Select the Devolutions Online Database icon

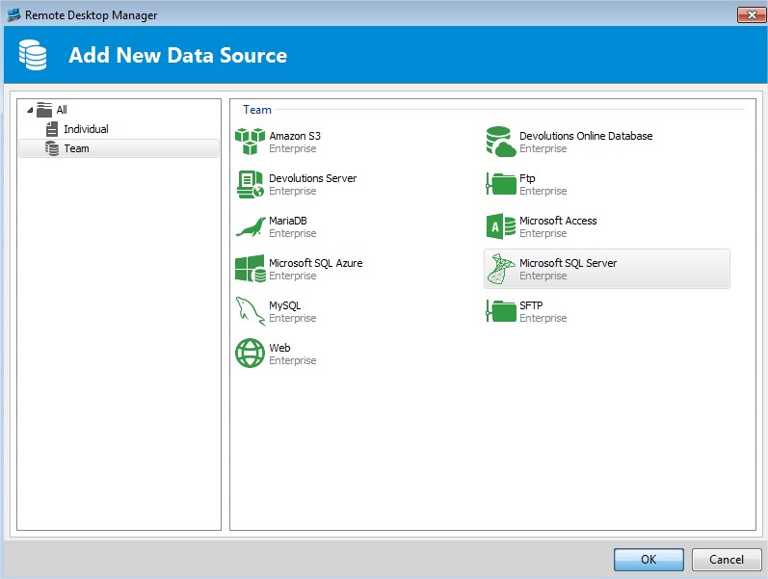(x=500, y=142)
